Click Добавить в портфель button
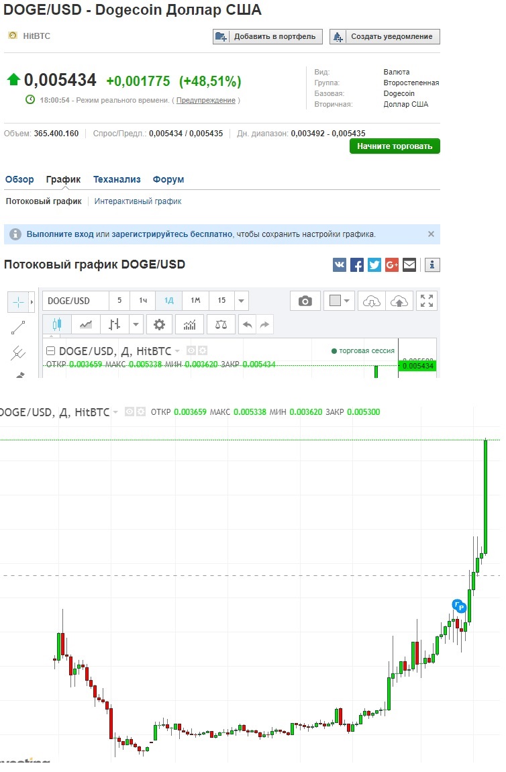Image resolution: width=506 pixels, height=772 pixels. click(268, 37)
